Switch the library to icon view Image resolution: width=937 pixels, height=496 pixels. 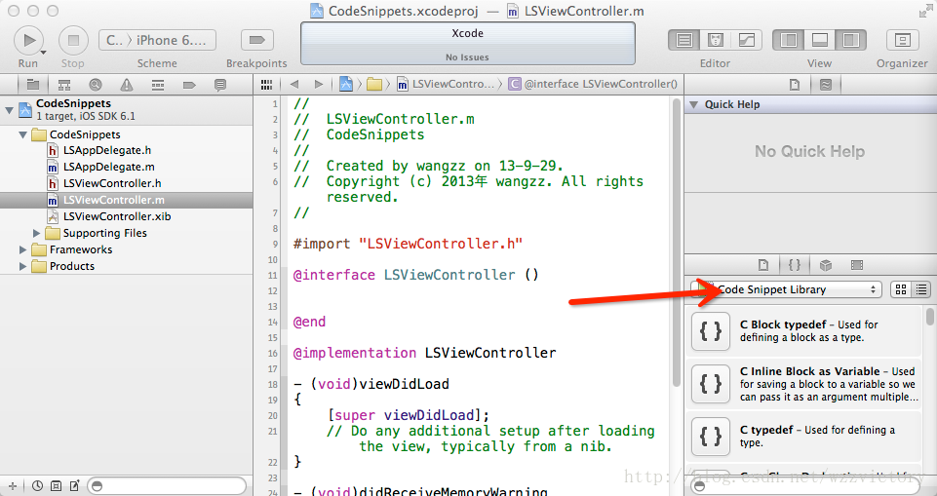point(901,289)
